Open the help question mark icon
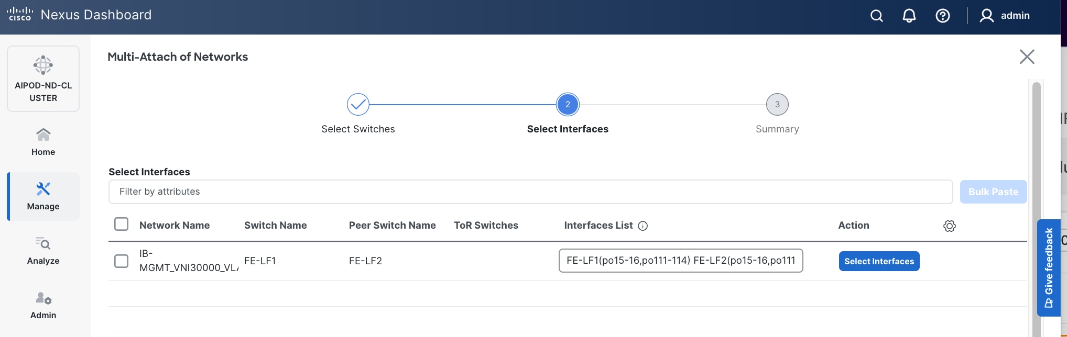The height and width of the screenshot is (337, 1067). click(x=943, y=16)
